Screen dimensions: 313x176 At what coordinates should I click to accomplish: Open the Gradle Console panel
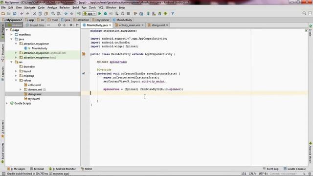coord(294,169)
